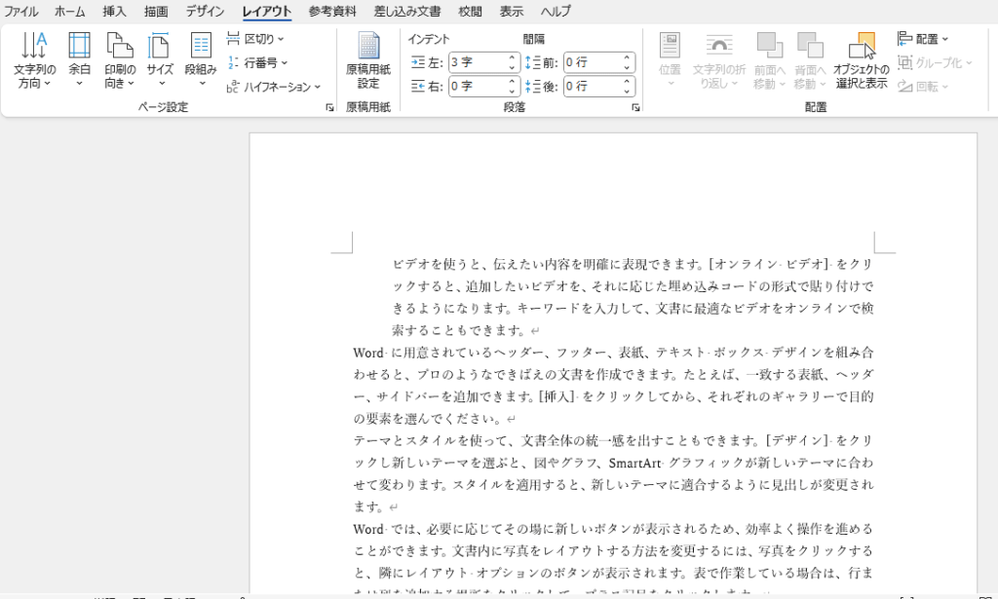Image resolution: width=998 pixels, height=599 pixels.
Task: Open the グループ化 group dropdown
Action: click(x=935, y=62)
